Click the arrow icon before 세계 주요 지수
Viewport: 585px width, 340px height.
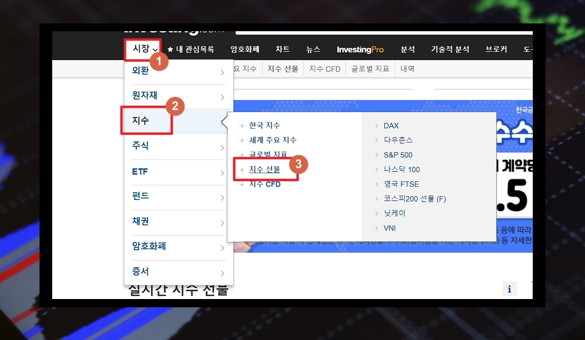pyautogui.click(x=242, y=140)
